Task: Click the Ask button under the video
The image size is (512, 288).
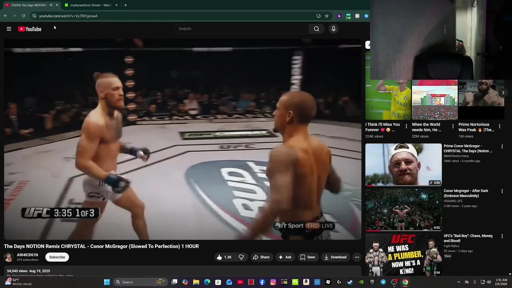Action: (285, 257)
